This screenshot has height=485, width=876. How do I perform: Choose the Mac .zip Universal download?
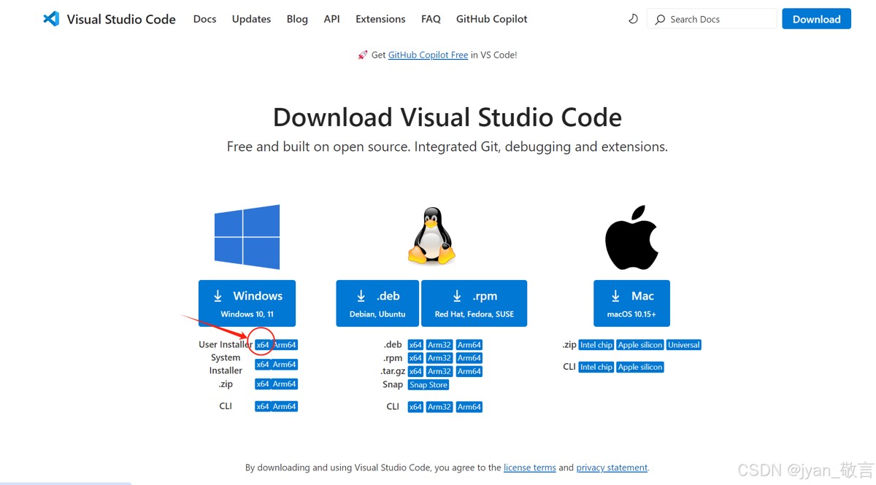683,345
